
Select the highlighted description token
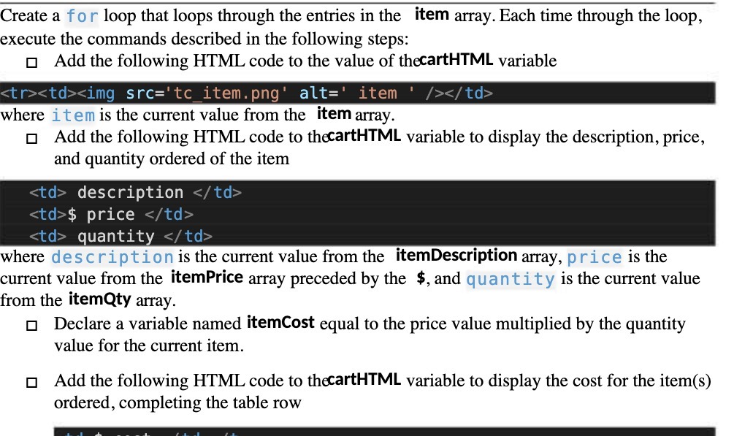[x=112, y=256]
